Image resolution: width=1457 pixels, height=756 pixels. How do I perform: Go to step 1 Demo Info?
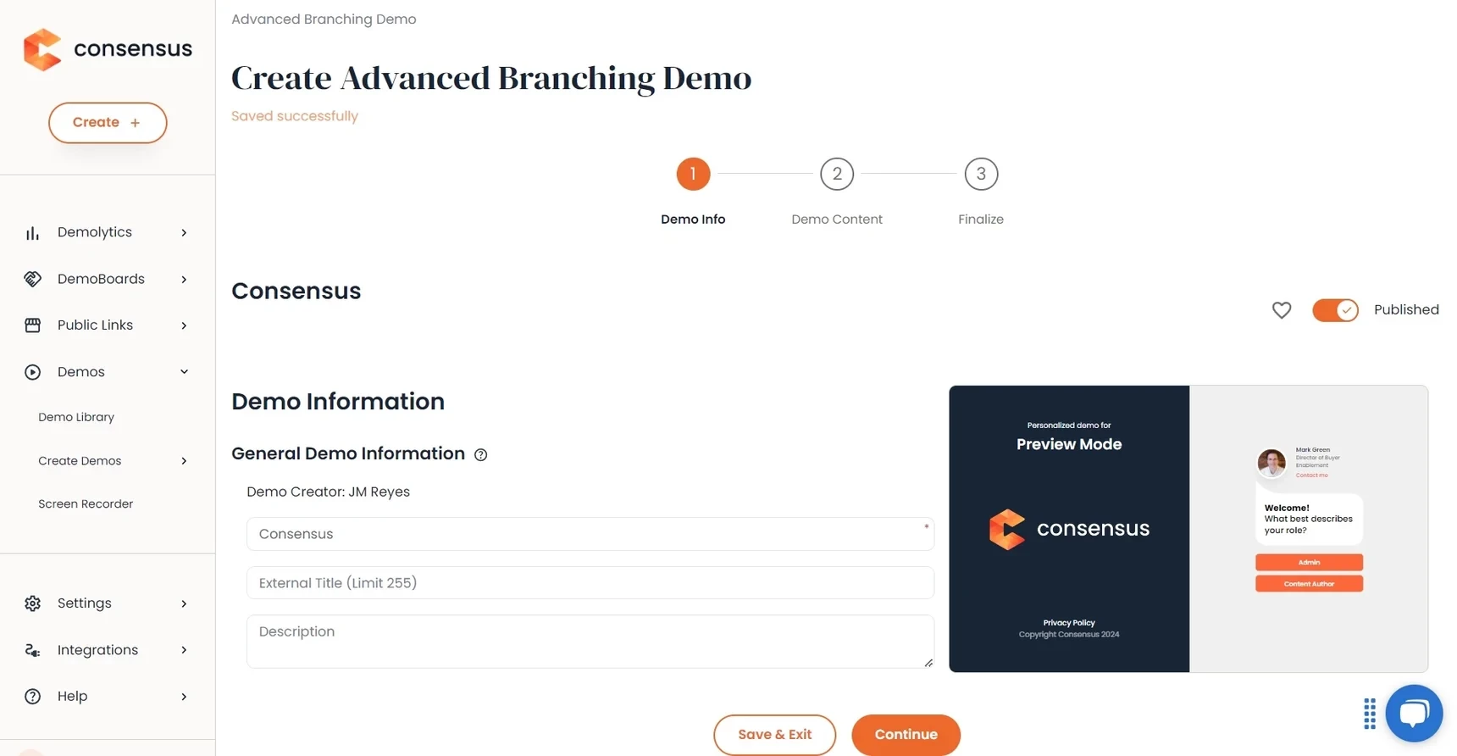click(x=693, y=174)
